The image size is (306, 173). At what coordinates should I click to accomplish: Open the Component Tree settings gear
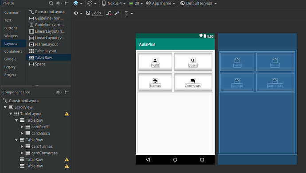tap(59, 92)
